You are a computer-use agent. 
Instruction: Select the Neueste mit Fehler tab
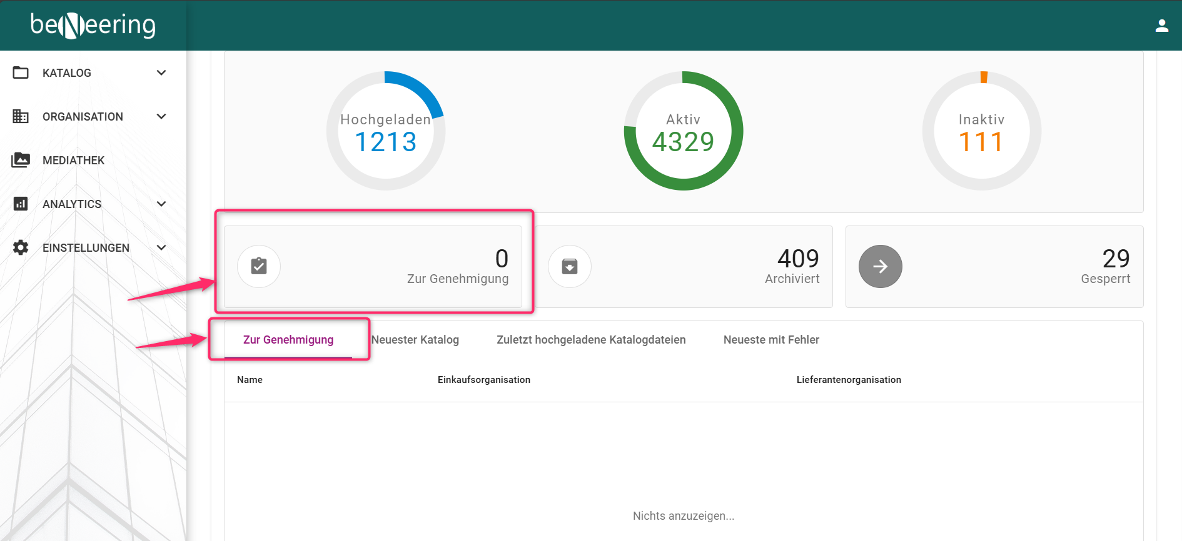click(771, 340)
